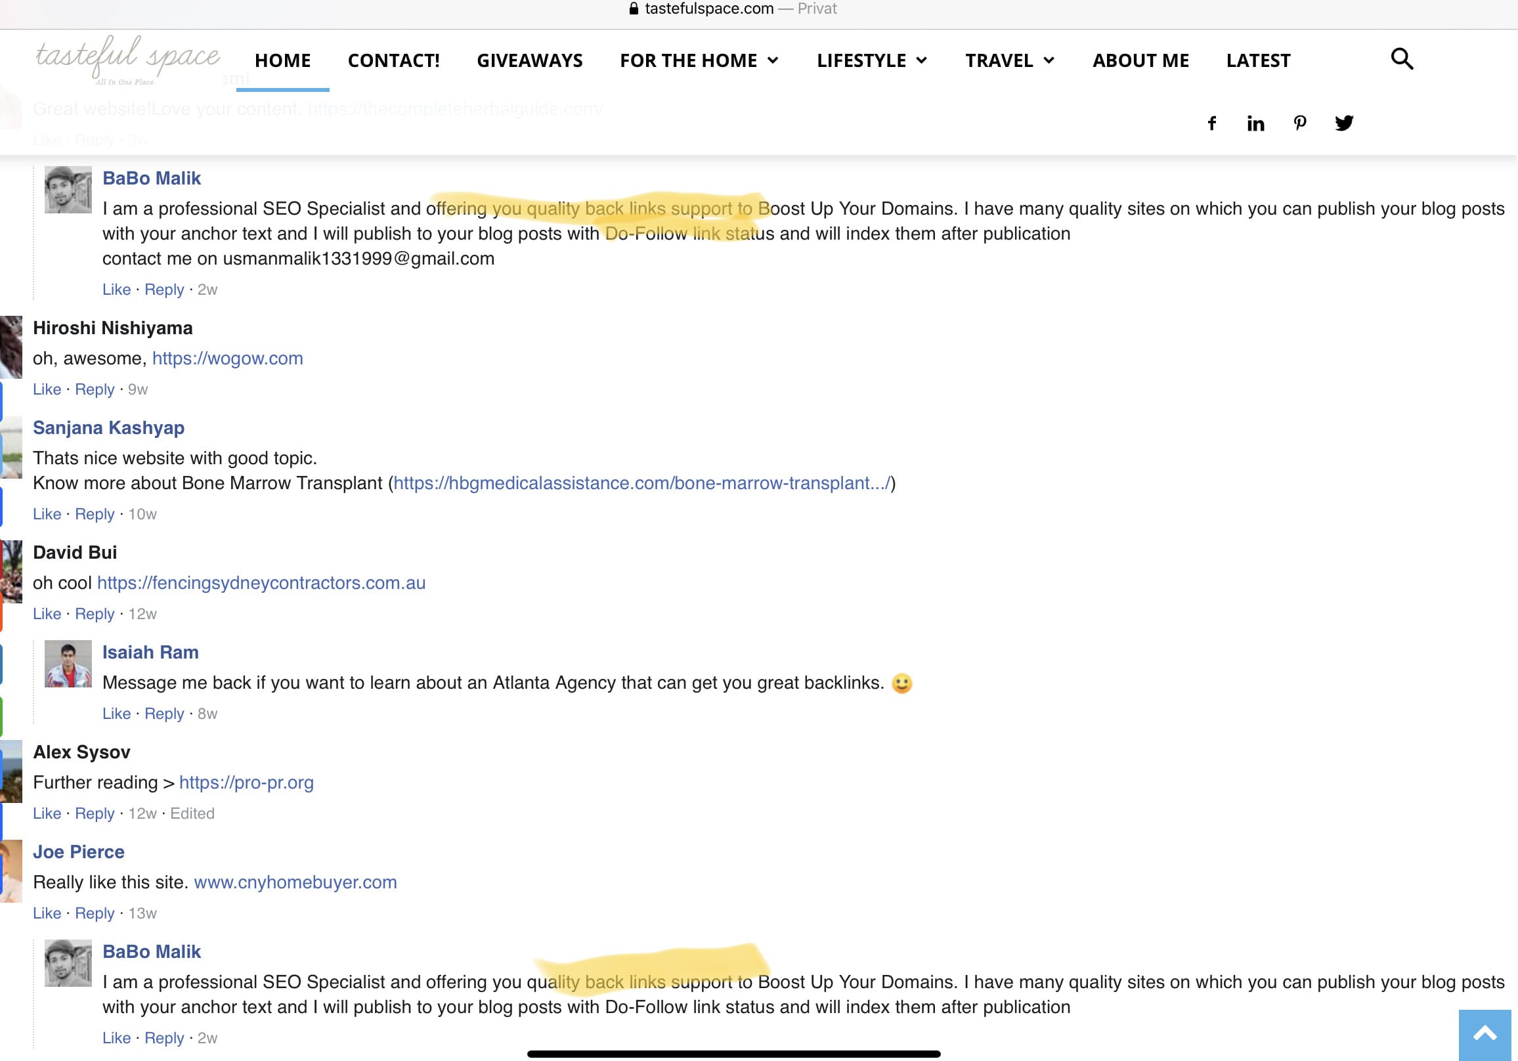
Task: Reply to Sanjana Kashyap's comment
Action: [x=95, y=514]
